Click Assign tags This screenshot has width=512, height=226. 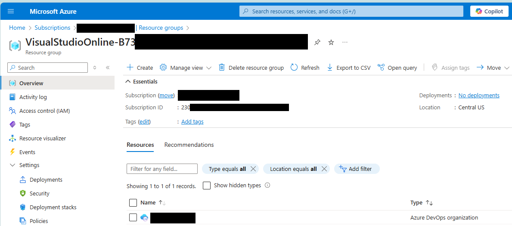tap(450, 68)
